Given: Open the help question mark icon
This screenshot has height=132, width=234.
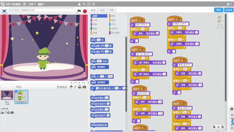Looking at the screenshot, I should (x=231, y=109).
